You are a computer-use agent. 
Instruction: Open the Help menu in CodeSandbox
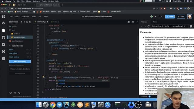pos(46,17)
